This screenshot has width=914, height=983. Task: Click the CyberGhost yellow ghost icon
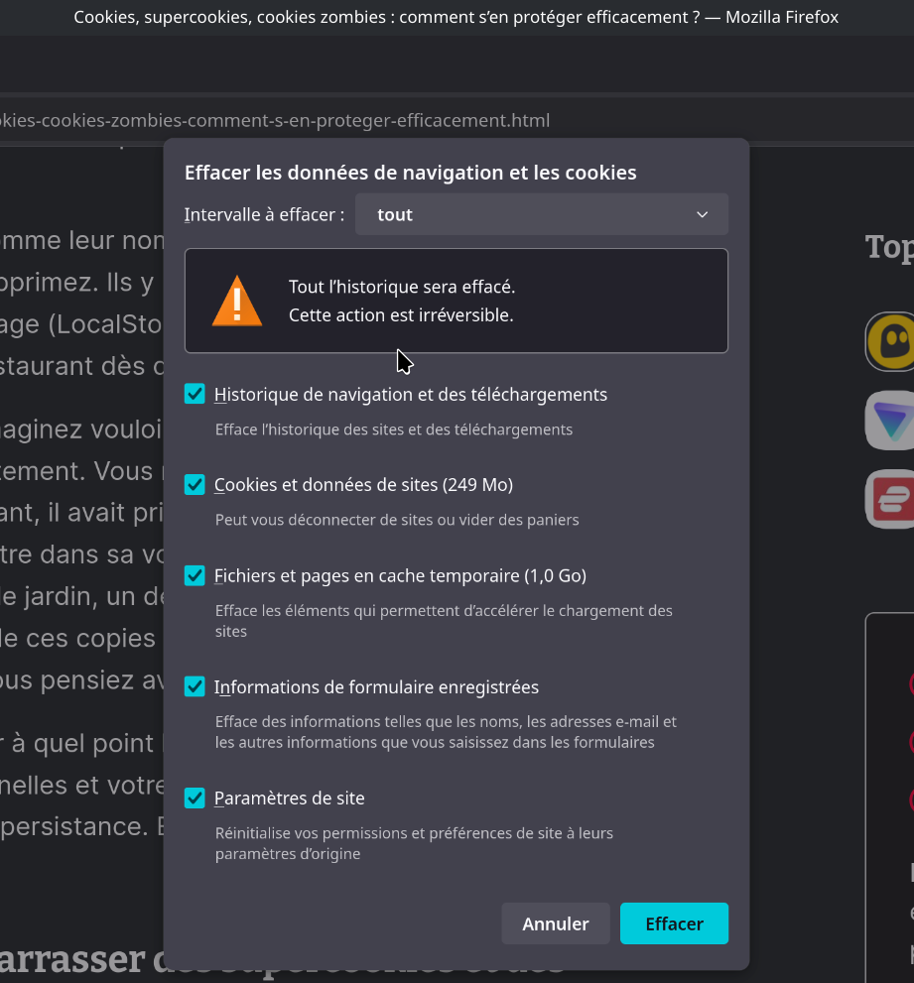tap(890, 342)
